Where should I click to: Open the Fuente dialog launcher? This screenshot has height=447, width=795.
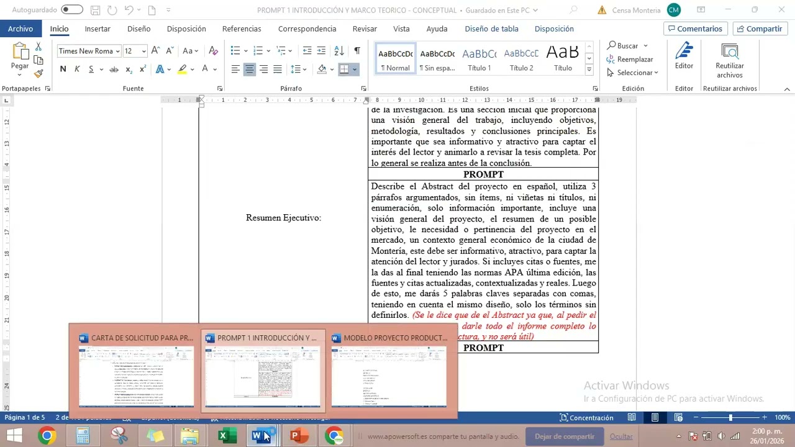point(220,89)
